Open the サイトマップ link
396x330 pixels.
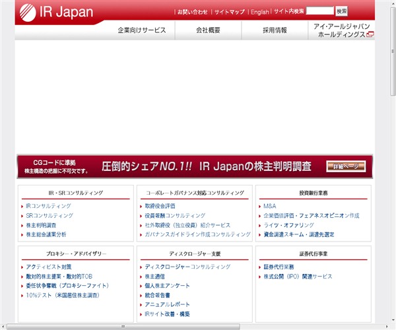(230, 12)
